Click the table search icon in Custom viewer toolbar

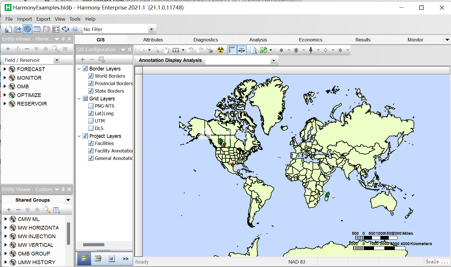[57, 210]
